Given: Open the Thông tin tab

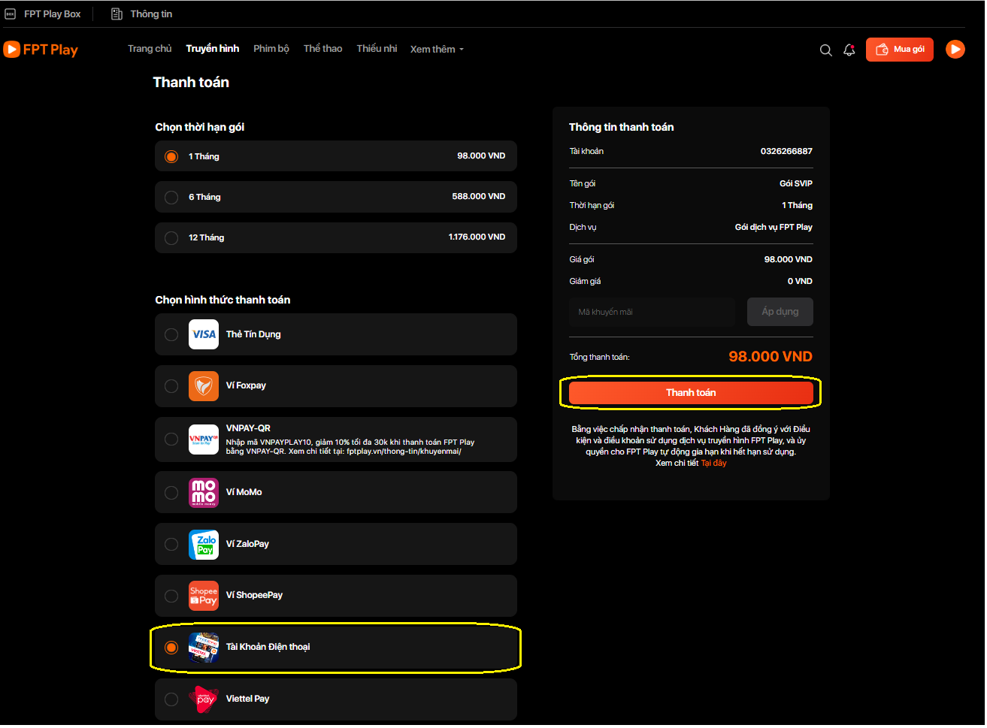Looking at the screenshot, I should point(142,14).
